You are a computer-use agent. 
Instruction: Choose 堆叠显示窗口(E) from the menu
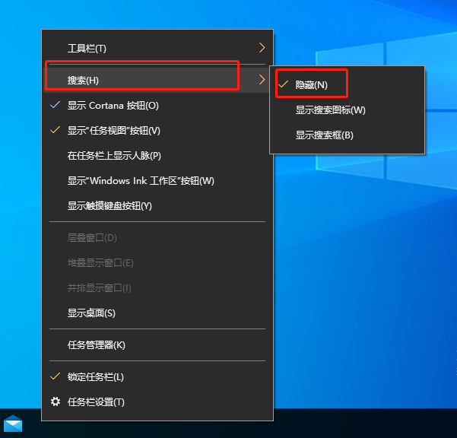coord(100,263)
